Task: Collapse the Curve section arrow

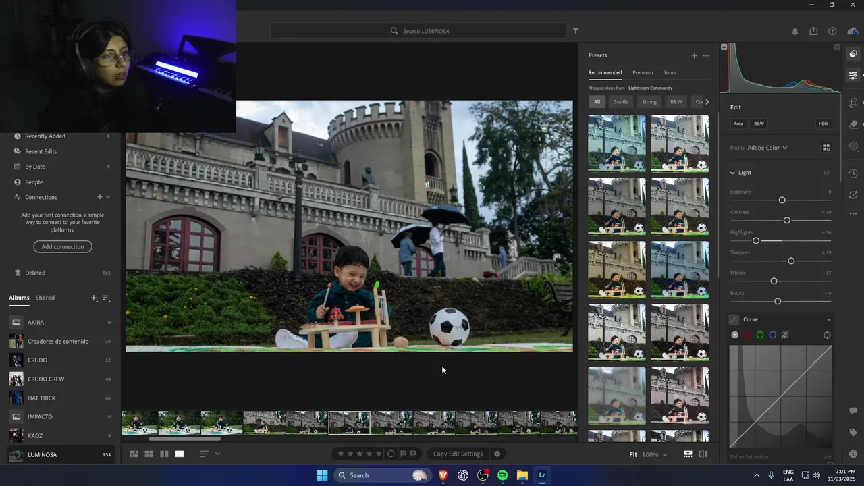Action: tap(828, 320)
